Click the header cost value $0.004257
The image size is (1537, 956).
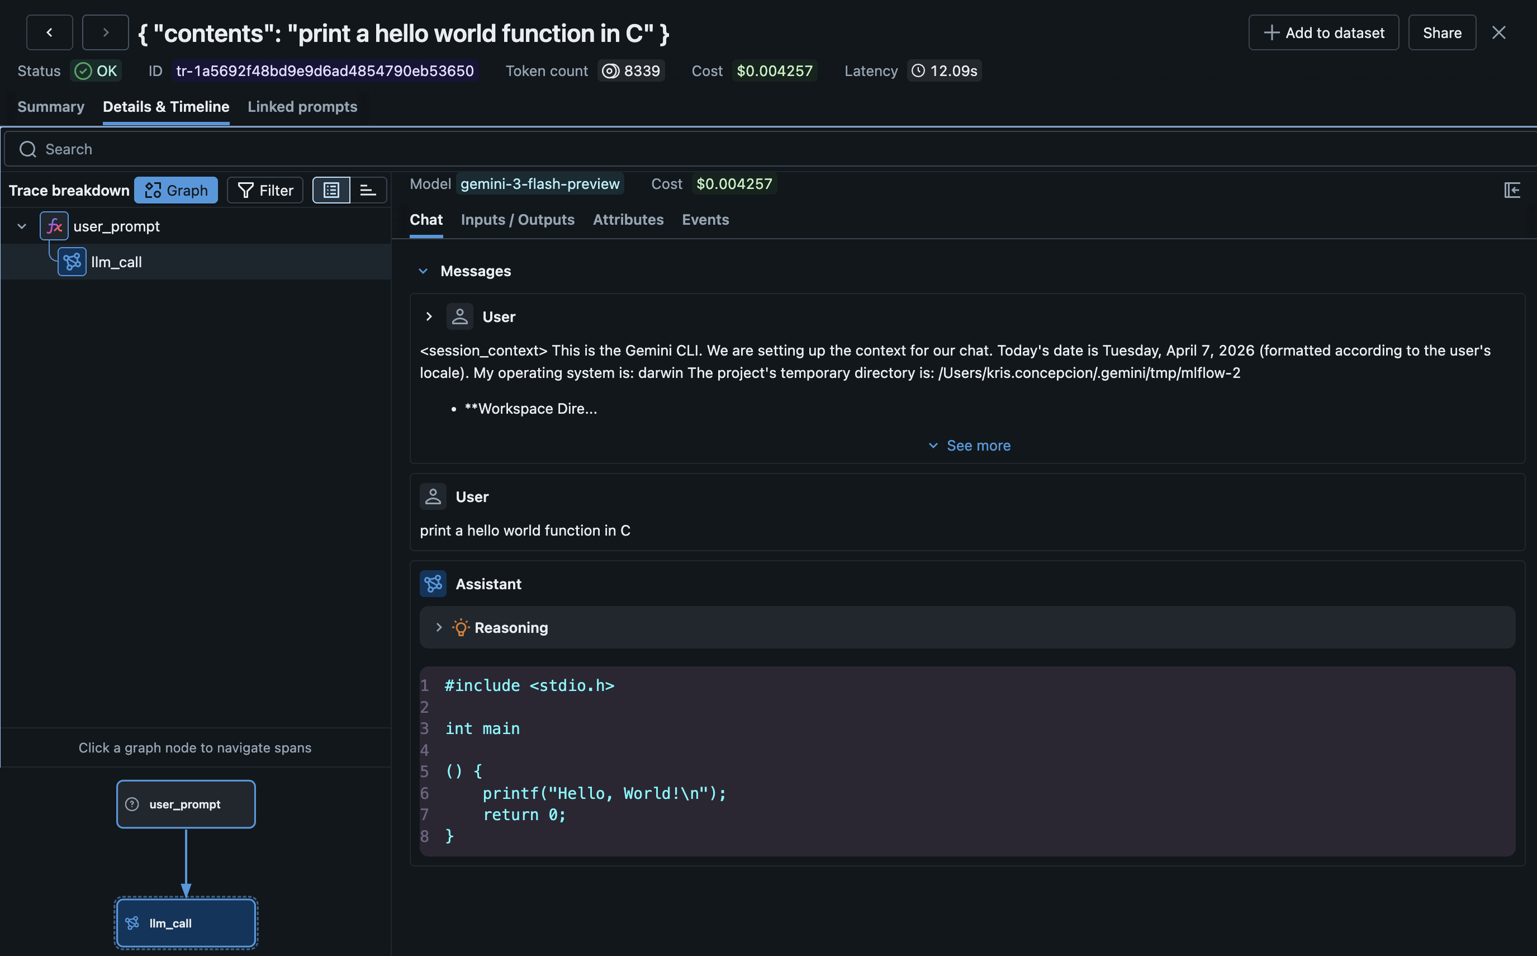774,71
